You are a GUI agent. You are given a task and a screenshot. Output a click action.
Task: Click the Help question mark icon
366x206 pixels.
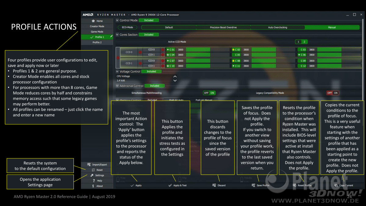pyautogui.click(x=94, y=181)
